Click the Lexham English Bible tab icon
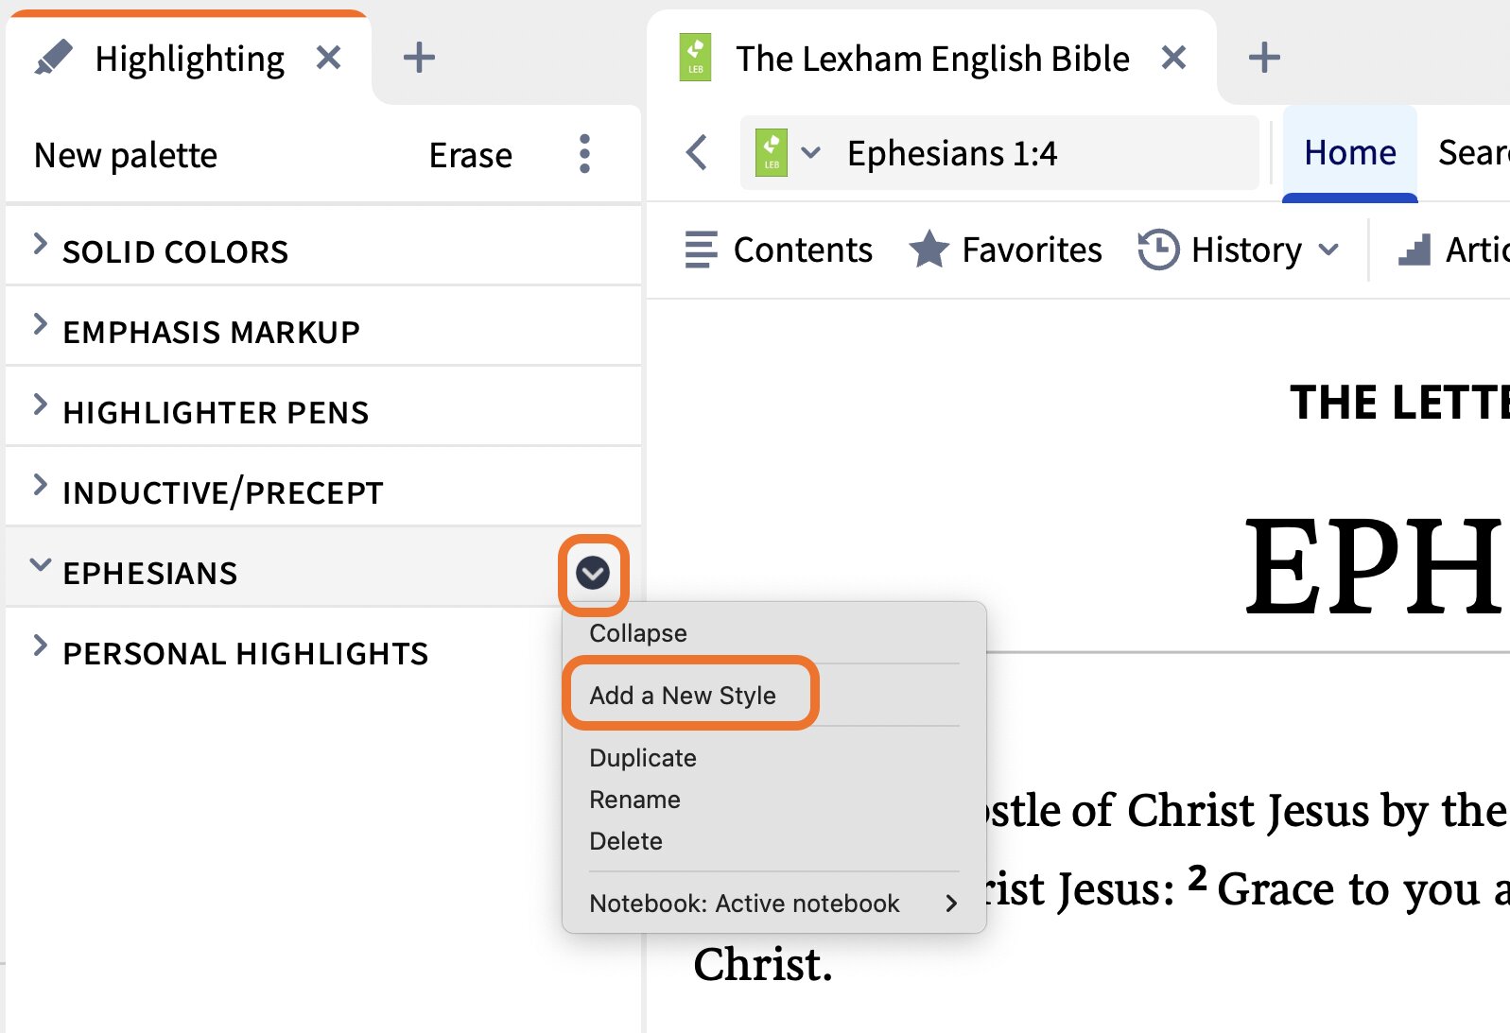The width and height of the screenshot is (1510, 1033). click(x=696, y=58)
